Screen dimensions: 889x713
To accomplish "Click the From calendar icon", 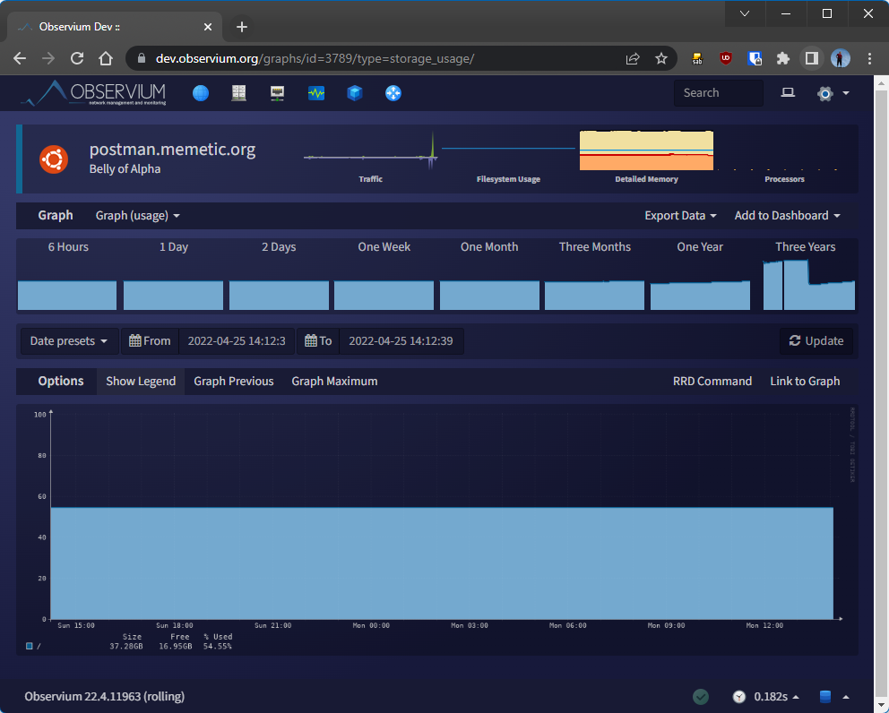I will tap(135, 340).
